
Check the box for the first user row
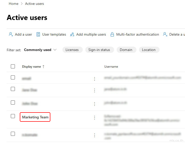click(13, 77)
